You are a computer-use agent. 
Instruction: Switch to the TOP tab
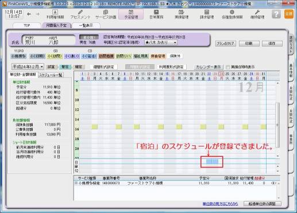pyautogui.click(x=27, y=25)
